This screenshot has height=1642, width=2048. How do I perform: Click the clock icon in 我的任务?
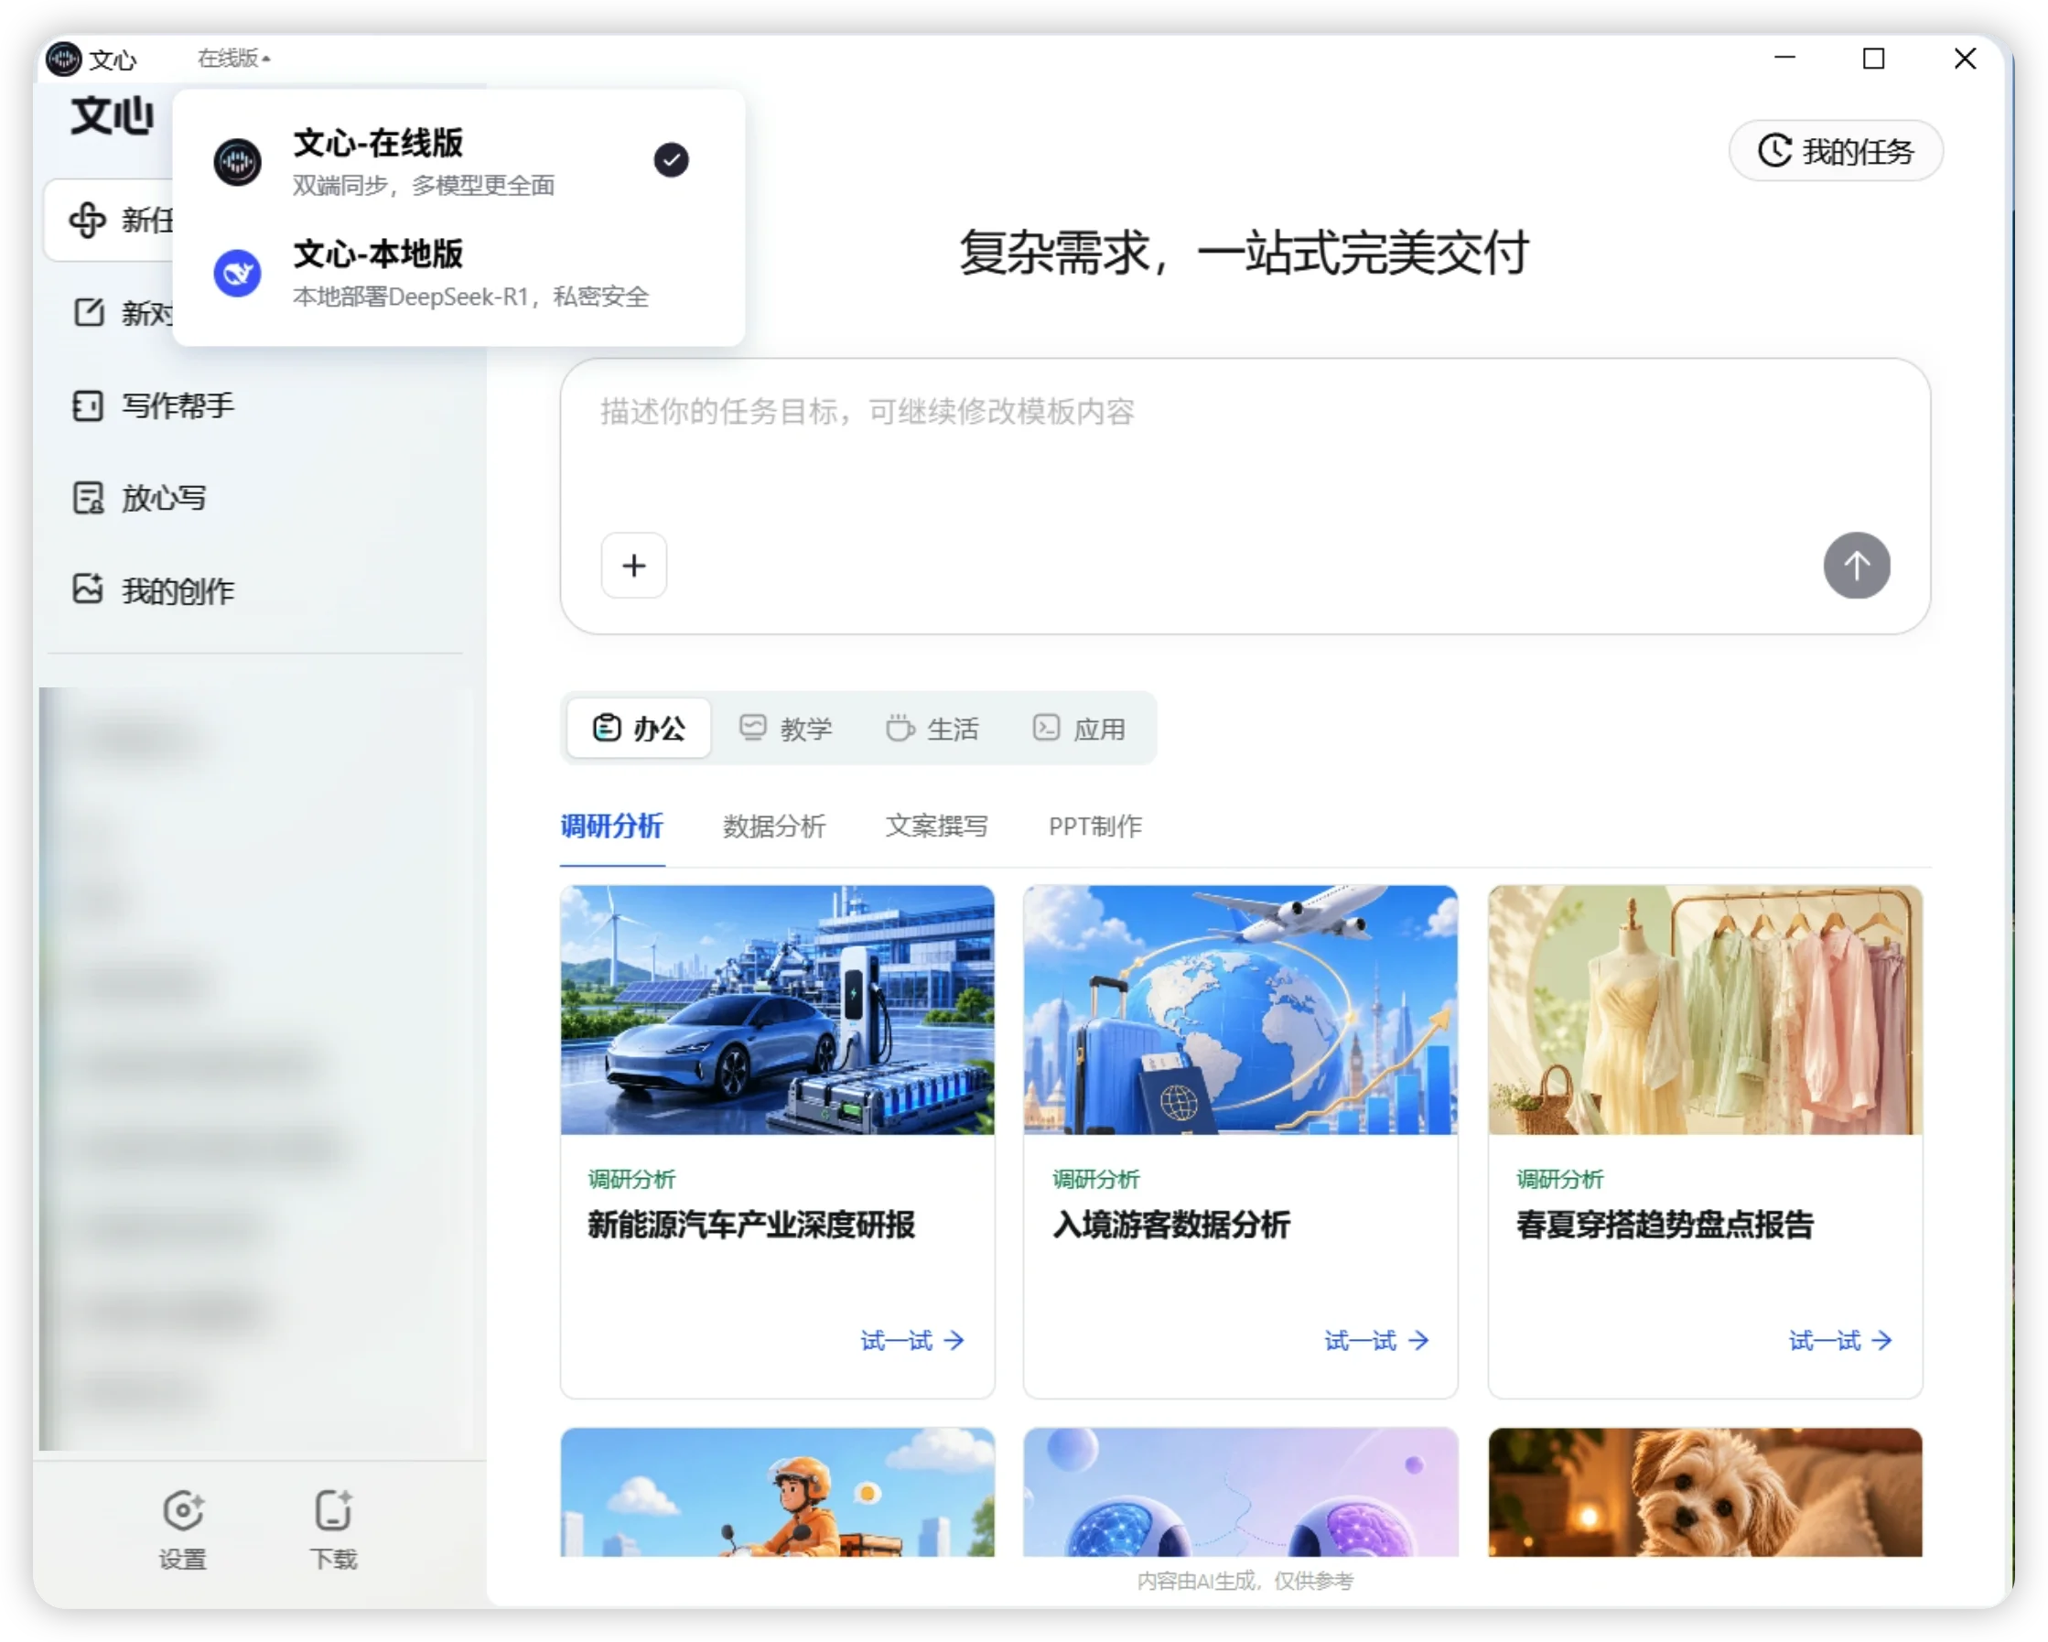pyautogui.click(x=1774, y=150)
